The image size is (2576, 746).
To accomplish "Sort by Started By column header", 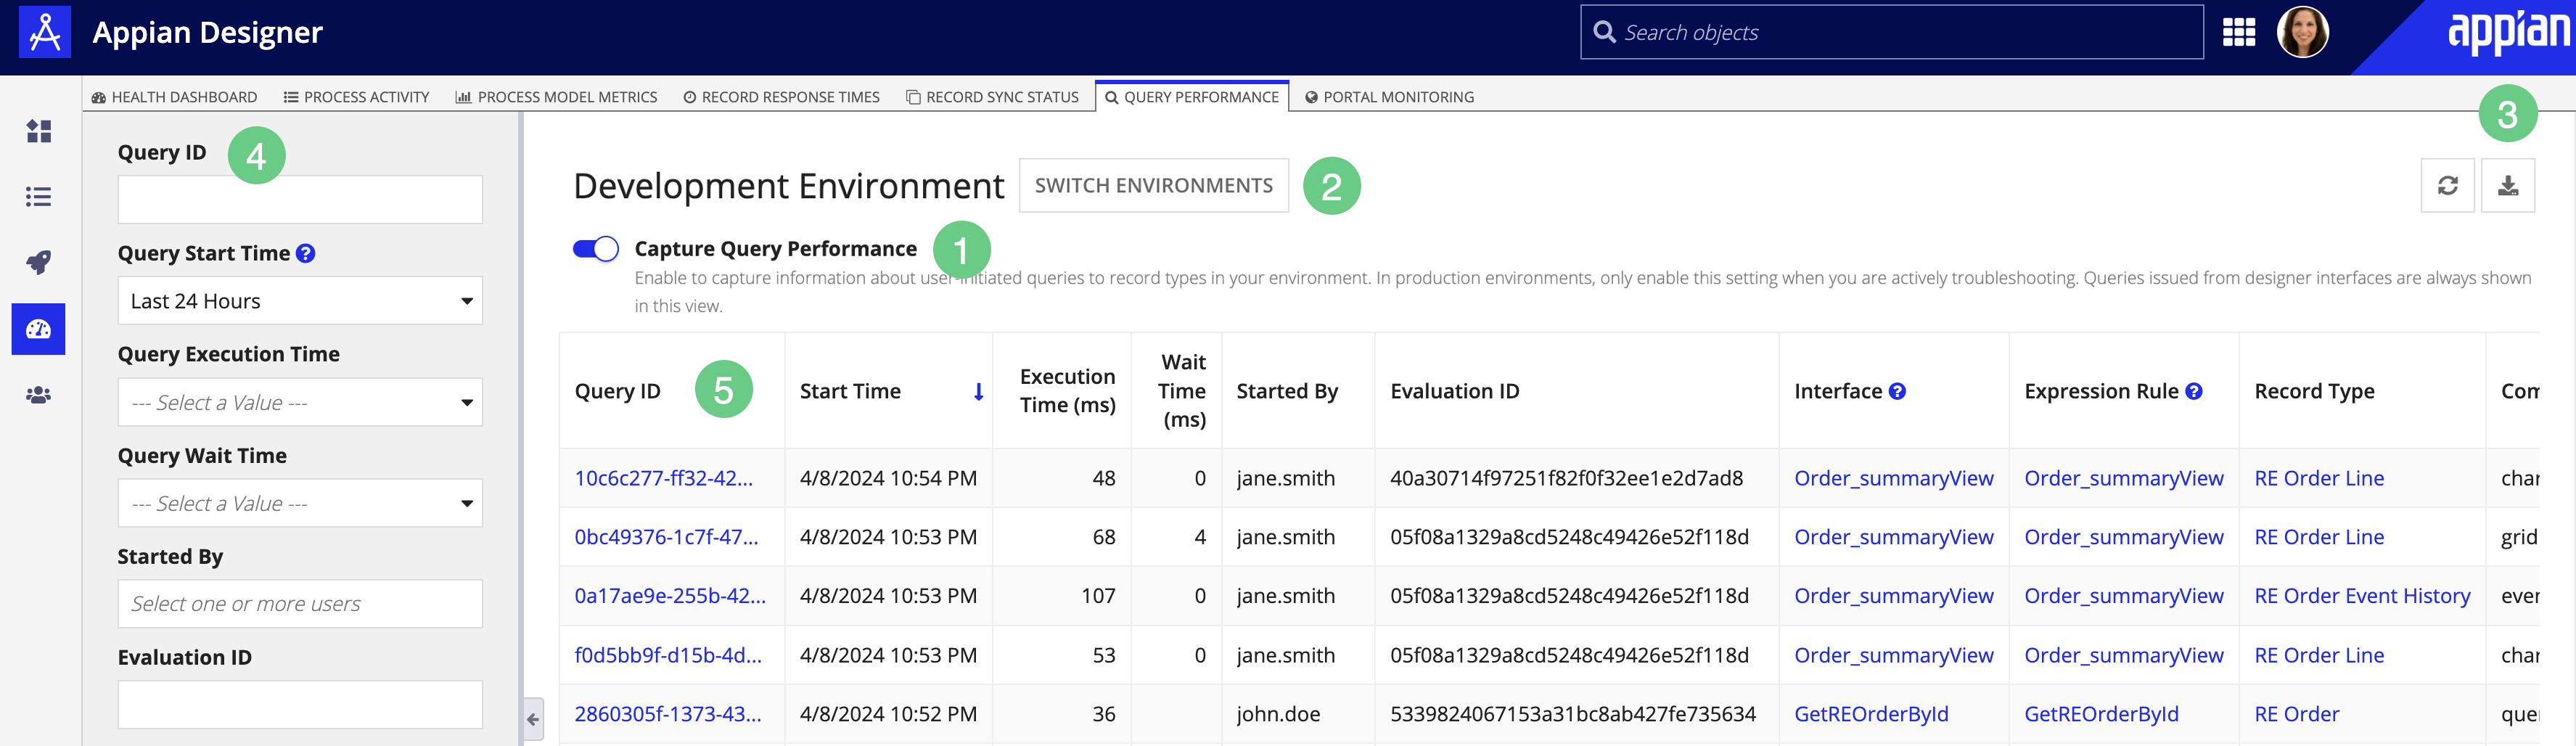I will point(1287,391).
